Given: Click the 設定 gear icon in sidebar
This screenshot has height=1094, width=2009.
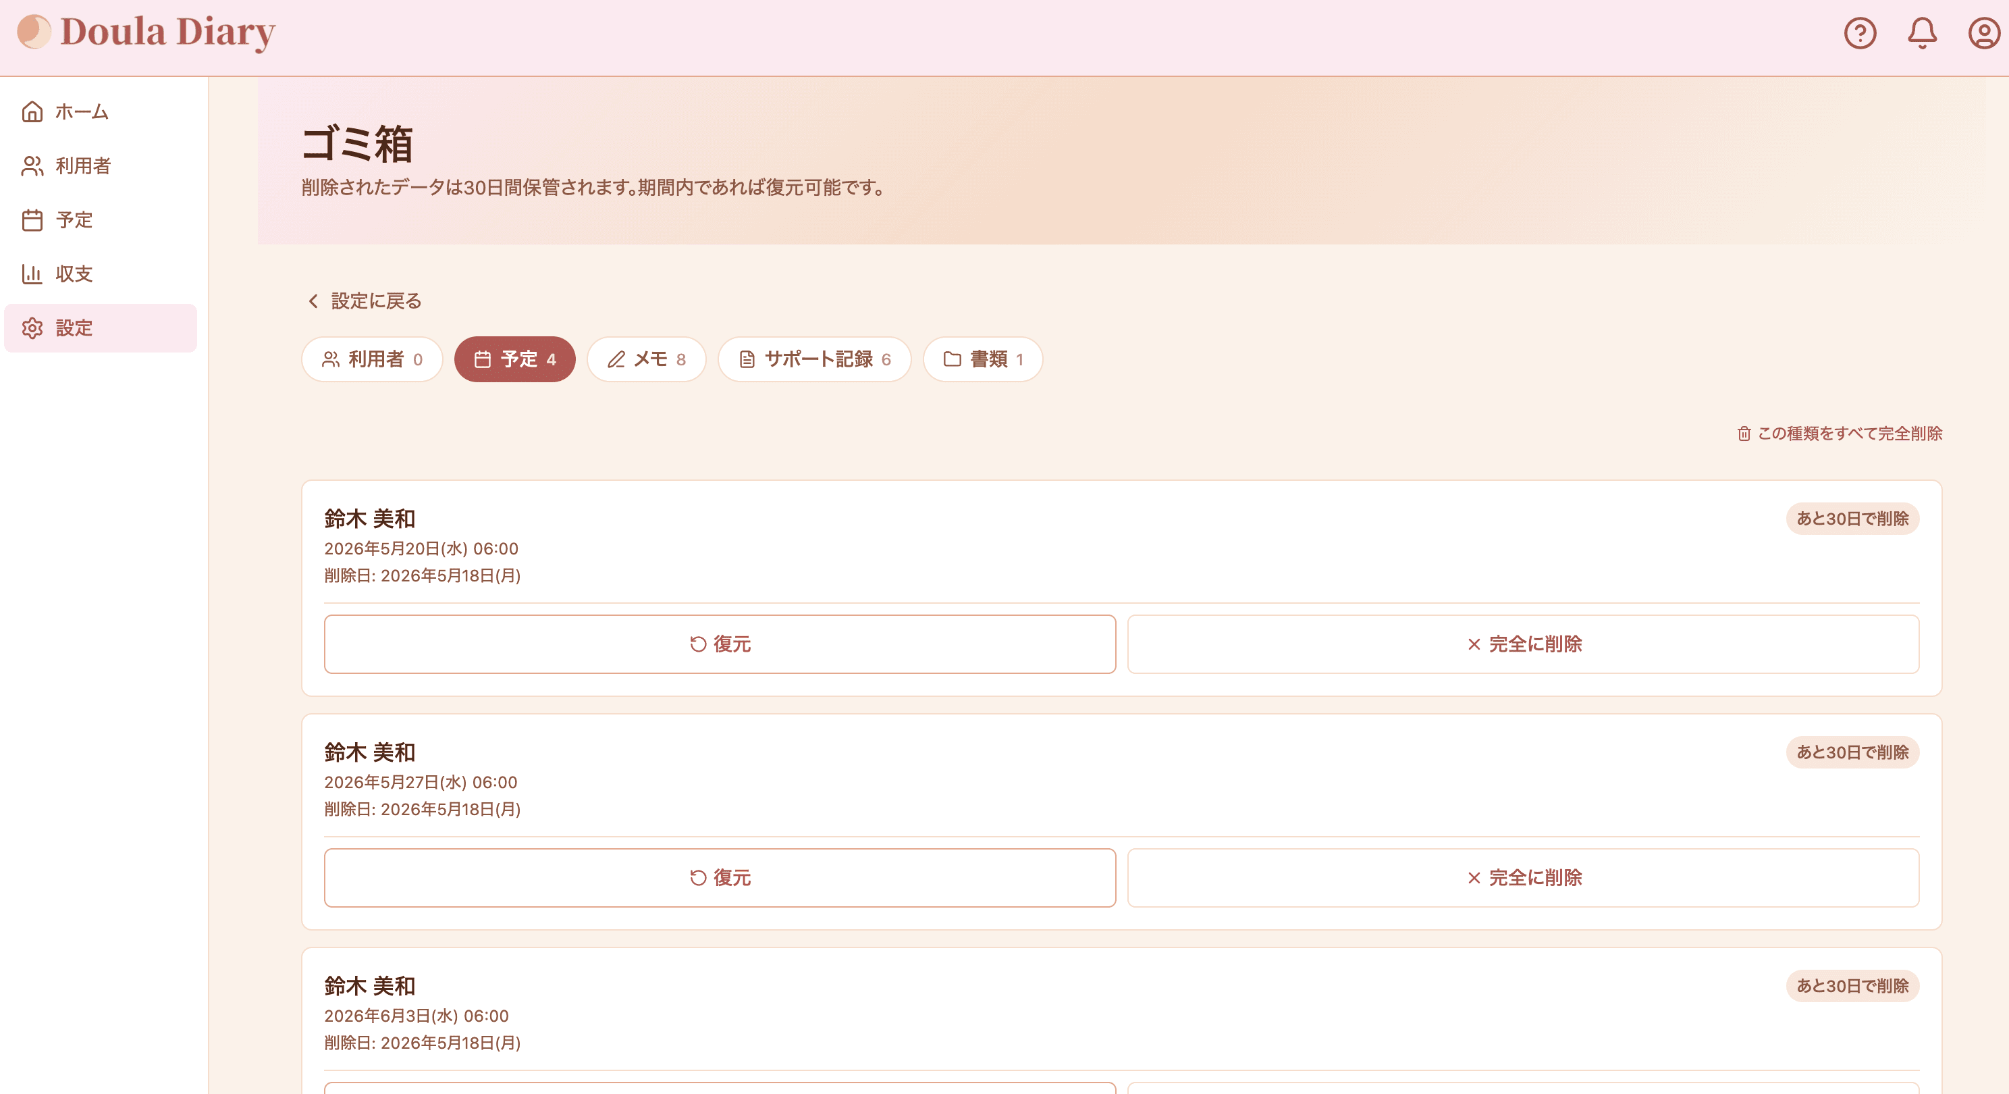Looking at the screenshot, I should pyautogui.click(x=32, y=328).
